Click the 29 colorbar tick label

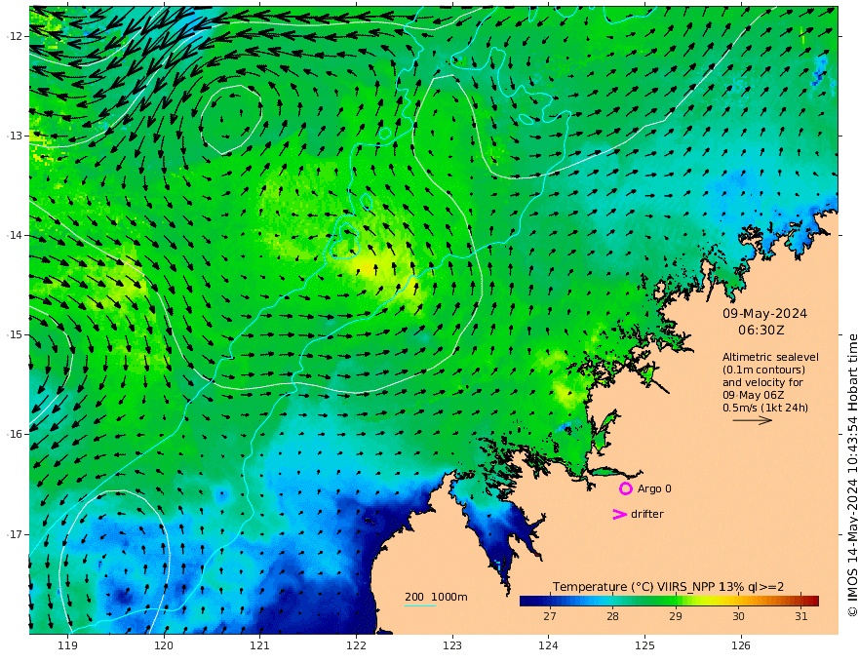pyautogui.click(x=676, y=616)
